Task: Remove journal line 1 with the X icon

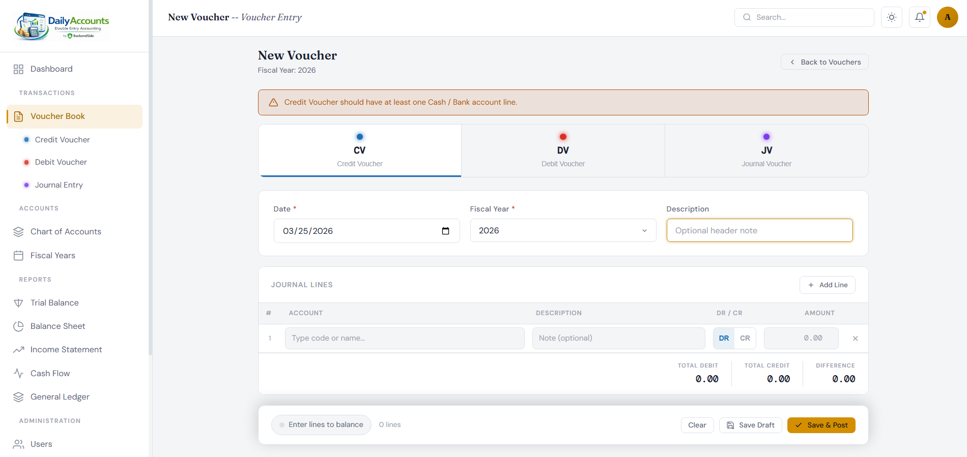Action: coord(855,339)
